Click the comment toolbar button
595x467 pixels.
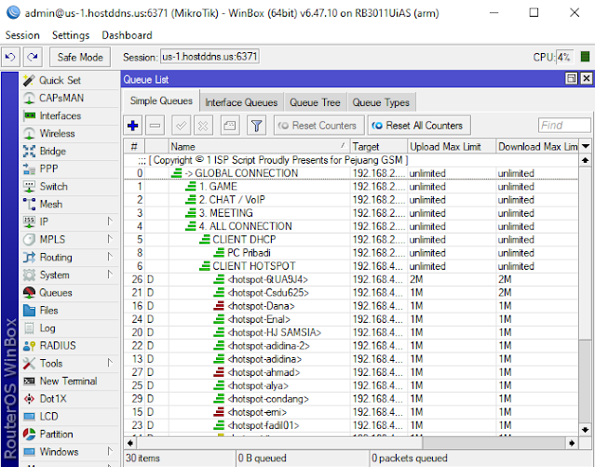(230, 126)
